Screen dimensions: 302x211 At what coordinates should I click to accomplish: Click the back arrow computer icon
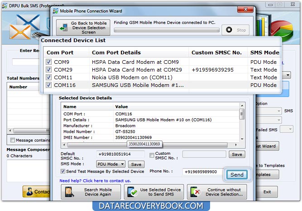63,28
